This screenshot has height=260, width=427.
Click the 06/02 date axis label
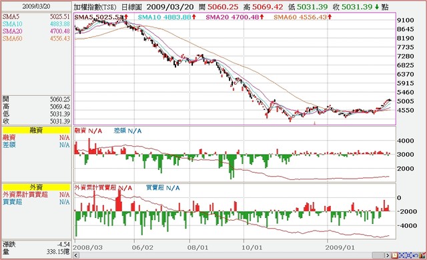[142, 247]
